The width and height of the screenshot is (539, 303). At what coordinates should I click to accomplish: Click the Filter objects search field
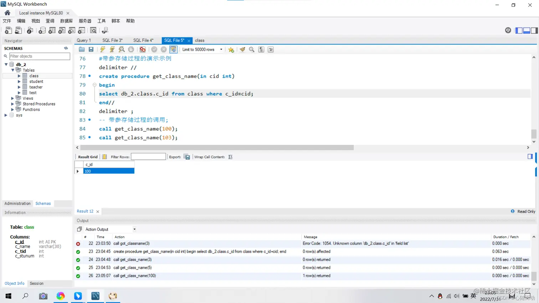coord(39,56)
